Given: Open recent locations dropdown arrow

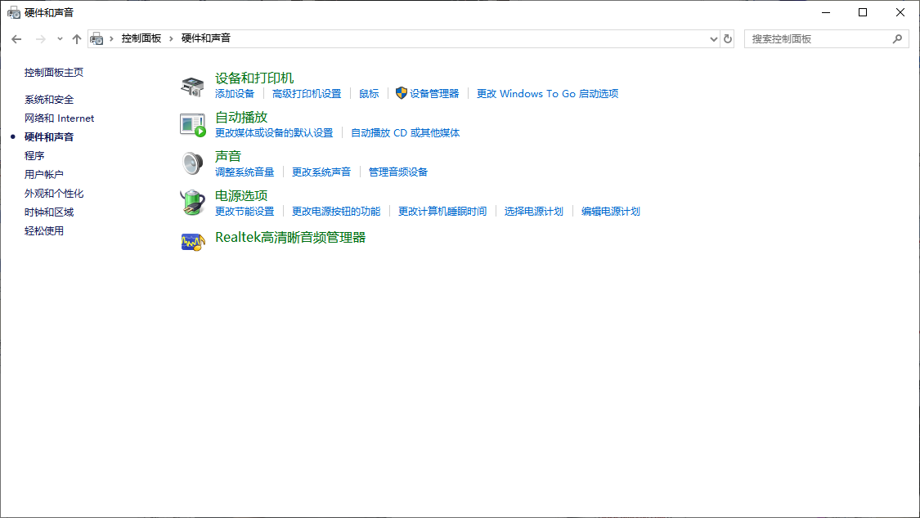Looking at the screenshot, I should pos(60,38).
